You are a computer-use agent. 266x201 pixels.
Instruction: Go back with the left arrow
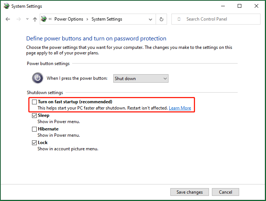click(8, 19)
